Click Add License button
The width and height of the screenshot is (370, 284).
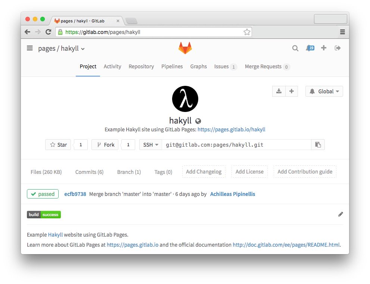pos(249,172)
